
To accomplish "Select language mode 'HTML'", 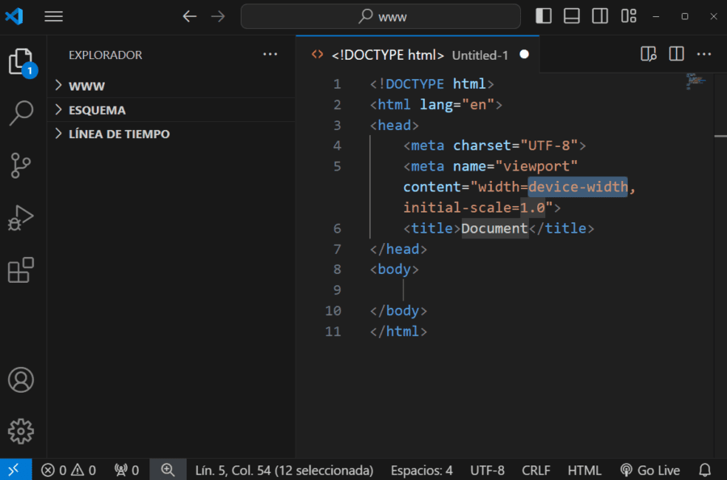I will (x=584, y=470).
